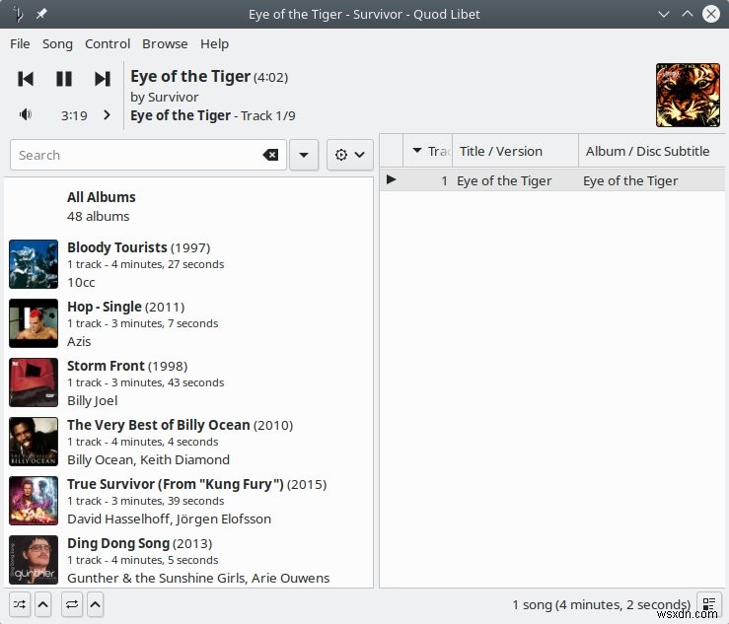The width and height of the screenshot is (729, 624).
Task: Click the song status '1 song (4 minutes, 2 seconds)'
Action: (601, 604)
